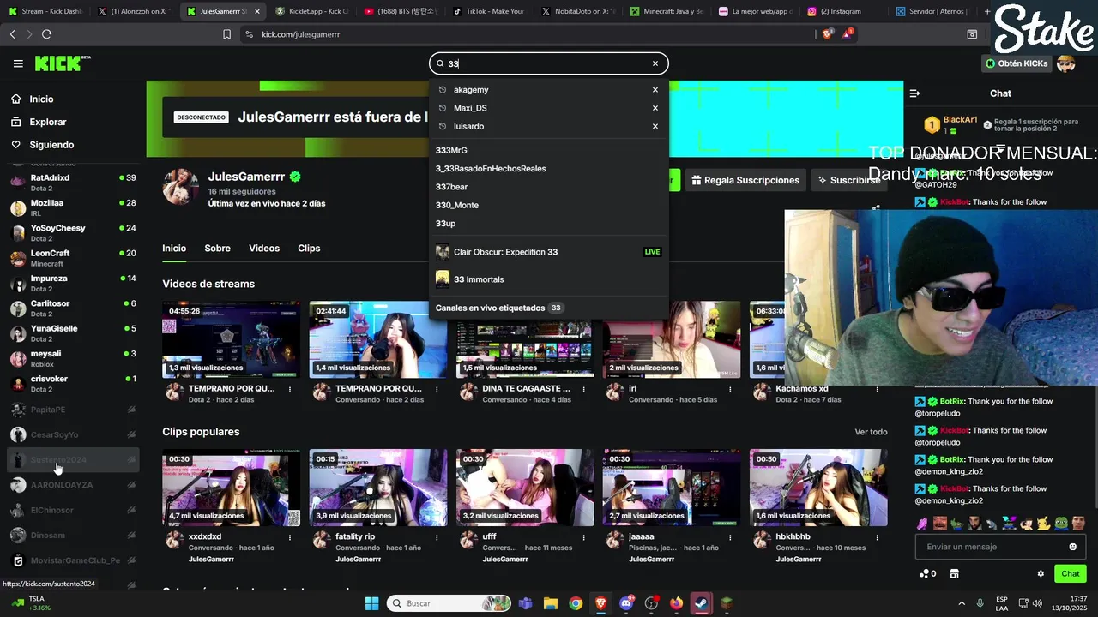Viewport: 1098px width, 617px height.
Task: Remove Maxi_DS from recent searches
Action: 655,108
